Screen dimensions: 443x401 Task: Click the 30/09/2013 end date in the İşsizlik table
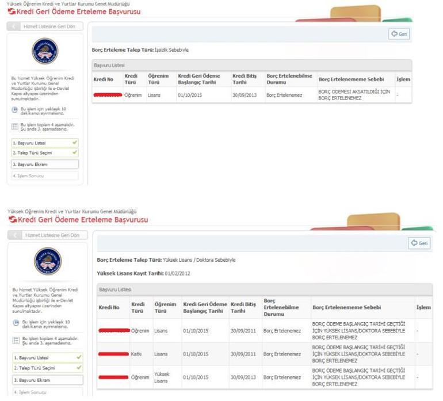[245, 95]
